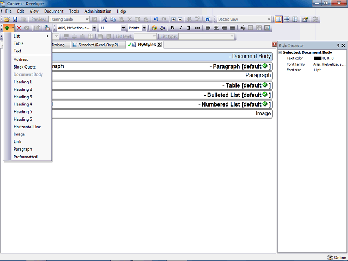
Task: Align text right
Action: pyautogui.click(x=224, y=28)
